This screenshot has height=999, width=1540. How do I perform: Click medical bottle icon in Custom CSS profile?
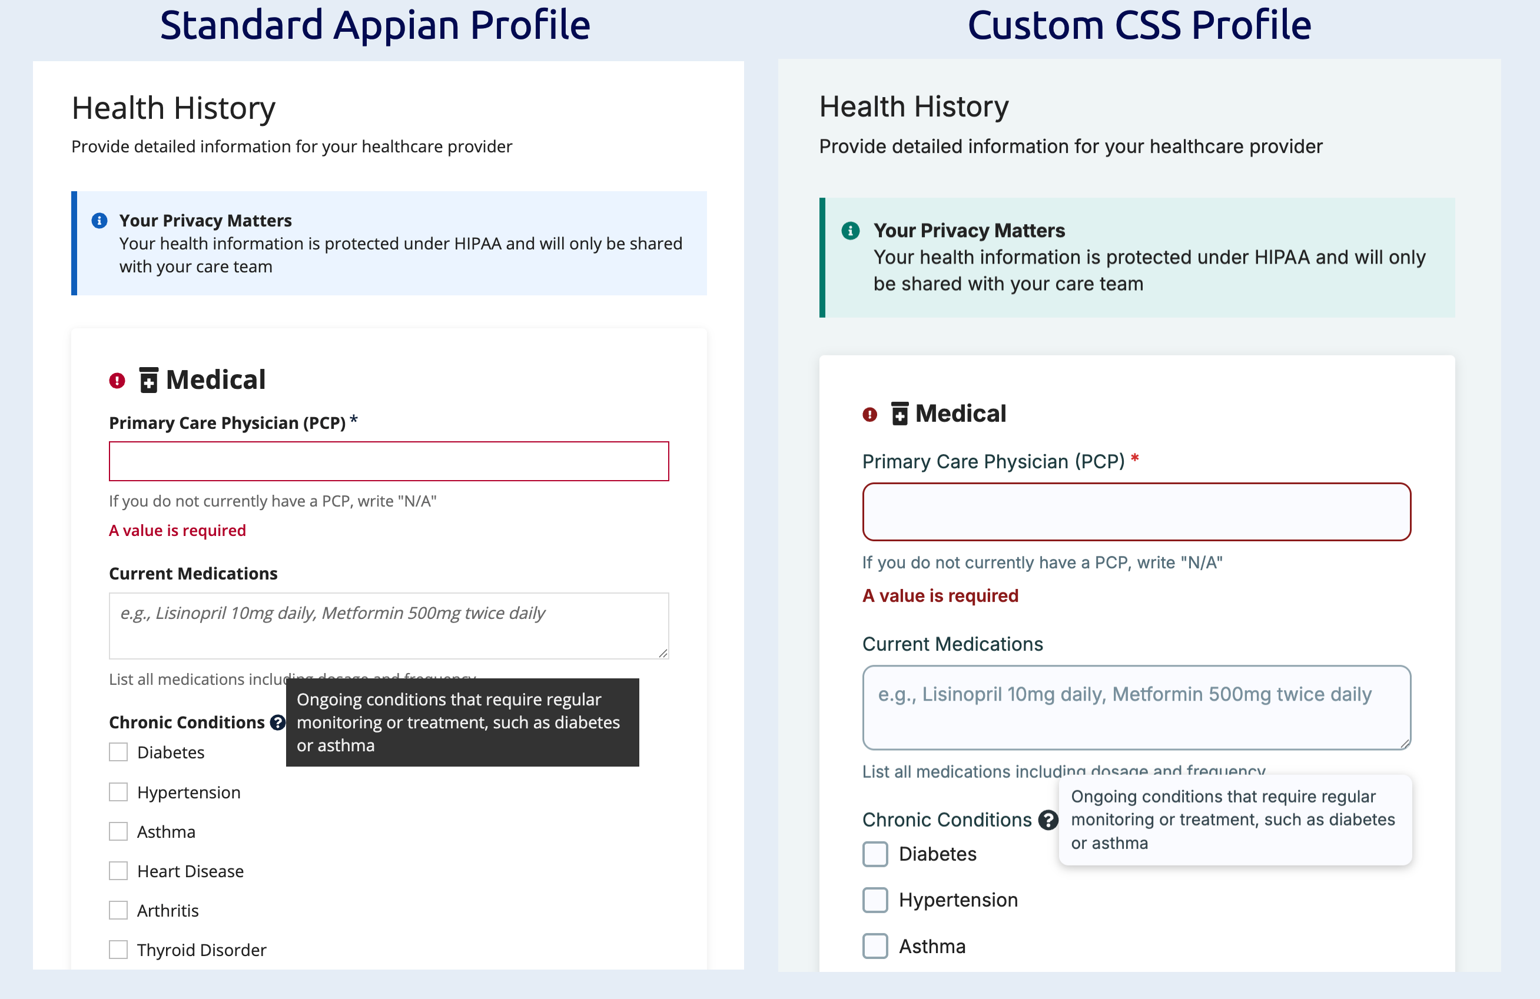[900, 414]
